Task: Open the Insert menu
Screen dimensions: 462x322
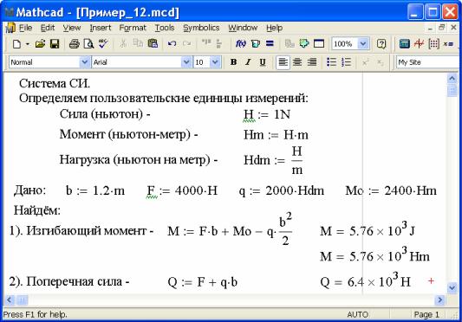Action: tap(101, 28)
